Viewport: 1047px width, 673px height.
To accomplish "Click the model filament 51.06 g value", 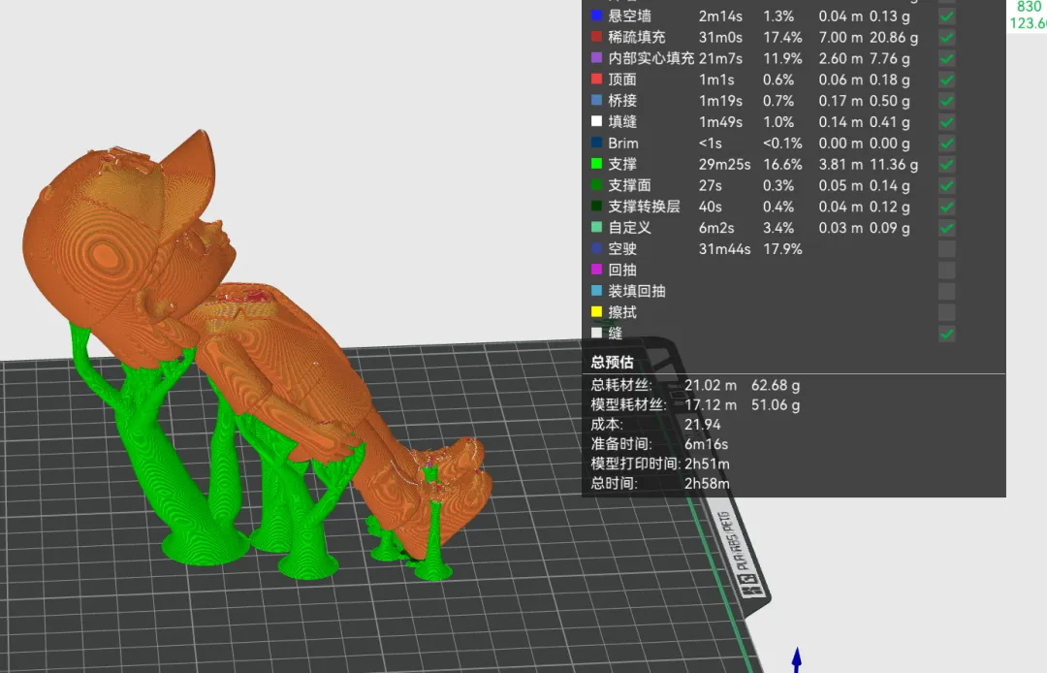I will 776,404.
